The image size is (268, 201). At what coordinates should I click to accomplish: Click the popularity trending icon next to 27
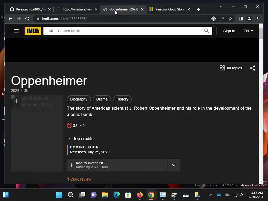coord(69,125)
